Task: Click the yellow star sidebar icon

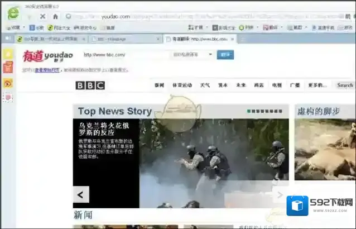Action: tap(8, 54)
